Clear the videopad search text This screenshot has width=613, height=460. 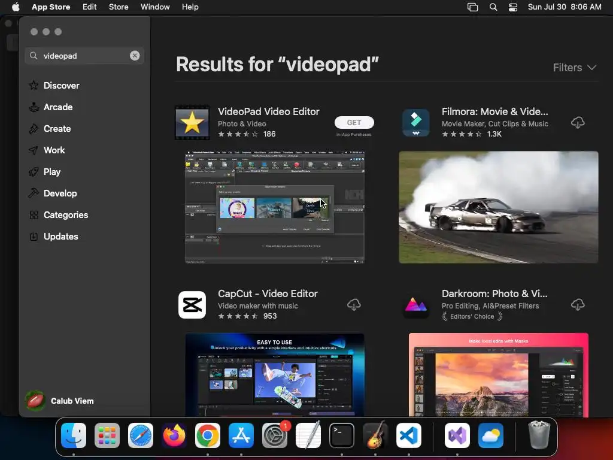pyautogui.click(x=135, y=56)
